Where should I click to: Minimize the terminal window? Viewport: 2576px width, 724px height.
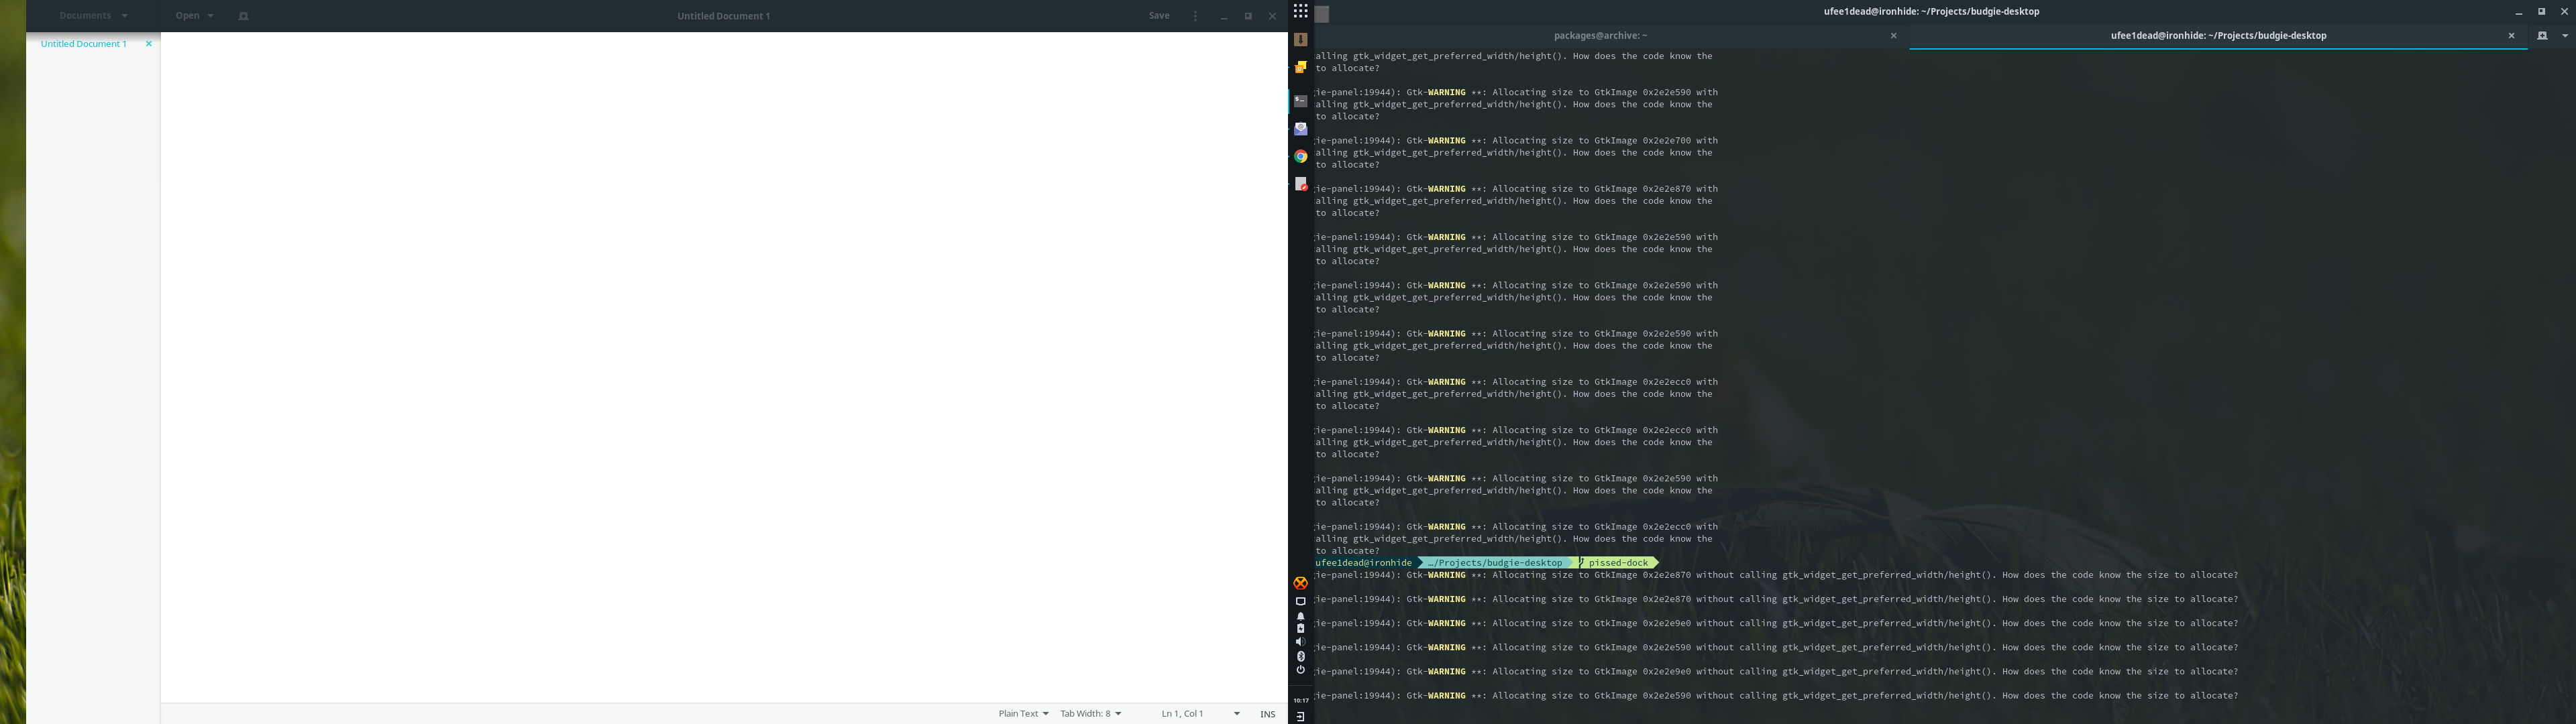point(2518,12)
